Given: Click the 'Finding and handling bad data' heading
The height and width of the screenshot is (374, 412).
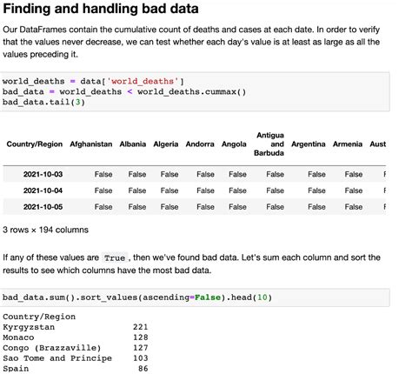Looking at the screenshot, I should [101, 9].
